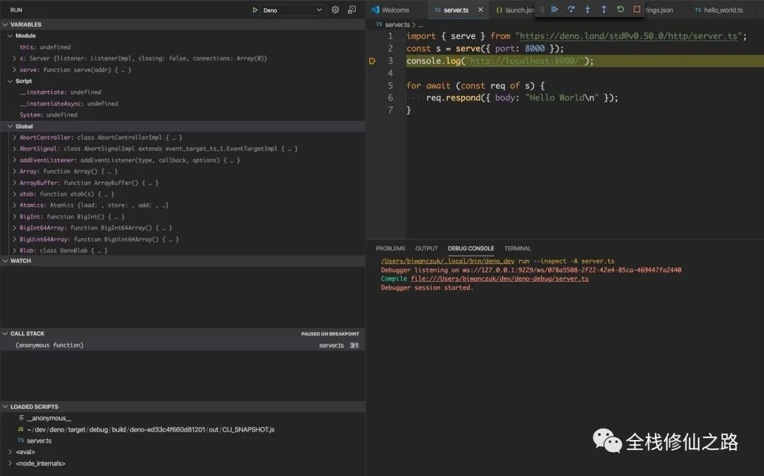Image resolution: width=764 pixels, height=476 pixels.
Task: Switch to the launch.json editor tab
Action: click(x=515, y=10)
